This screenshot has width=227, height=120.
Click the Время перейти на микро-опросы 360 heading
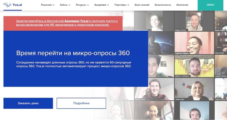pos(73,53)
